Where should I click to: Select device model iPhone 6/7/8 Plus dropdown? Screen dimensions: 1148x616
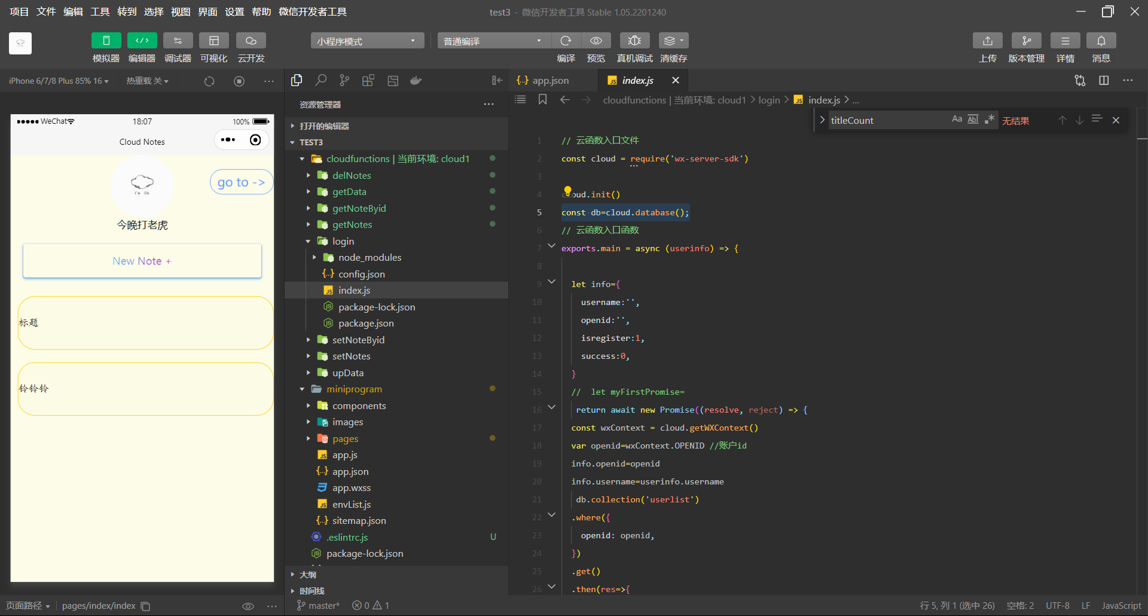[59, 81]
